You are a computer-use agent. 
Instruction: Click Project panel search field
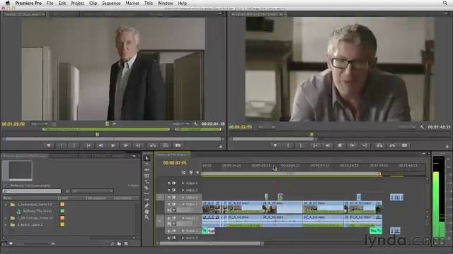click(x=31, y=191)
